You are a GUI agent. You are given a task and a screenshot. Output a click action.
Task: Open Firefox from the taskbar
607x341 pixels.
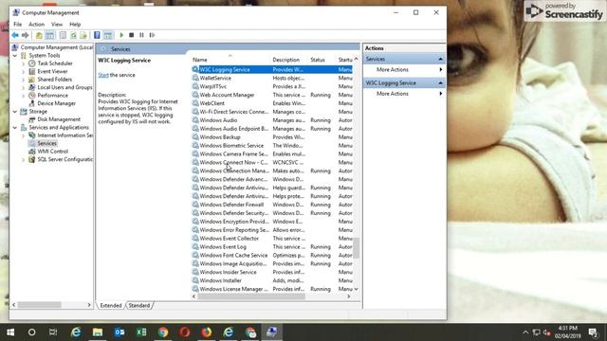click(207, 332)
